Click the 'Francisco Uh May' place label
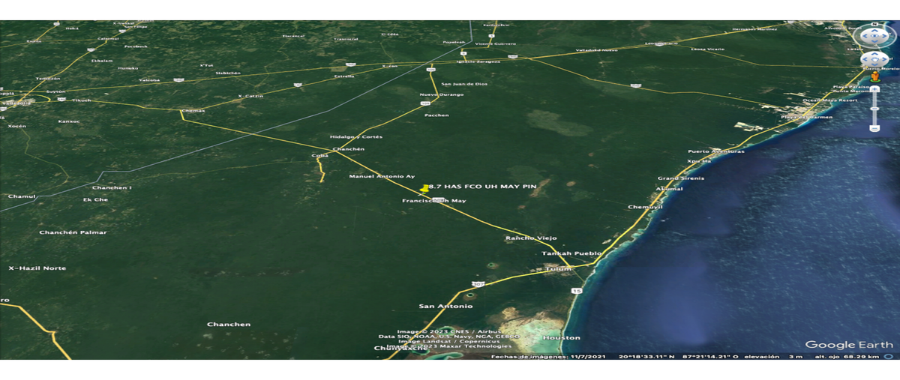 coord(434,201)
